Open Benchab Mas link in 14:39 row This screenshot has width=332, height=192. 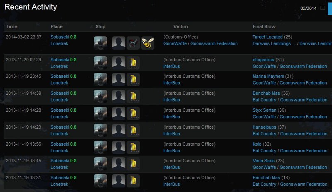click(266, 94)
